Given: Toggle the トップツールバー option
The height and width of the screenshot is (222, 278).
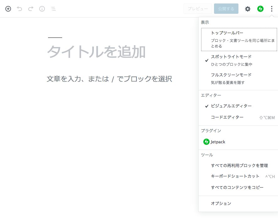Looking at the screenshot, I should 239,39.
